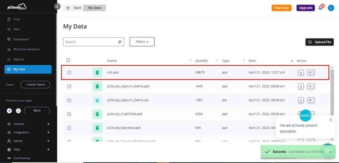The height and width of the screenshot is (163, 339).
Task: Select the pCloudy_CrashTest.apk checkbox
Action: (x=69, y=114)
